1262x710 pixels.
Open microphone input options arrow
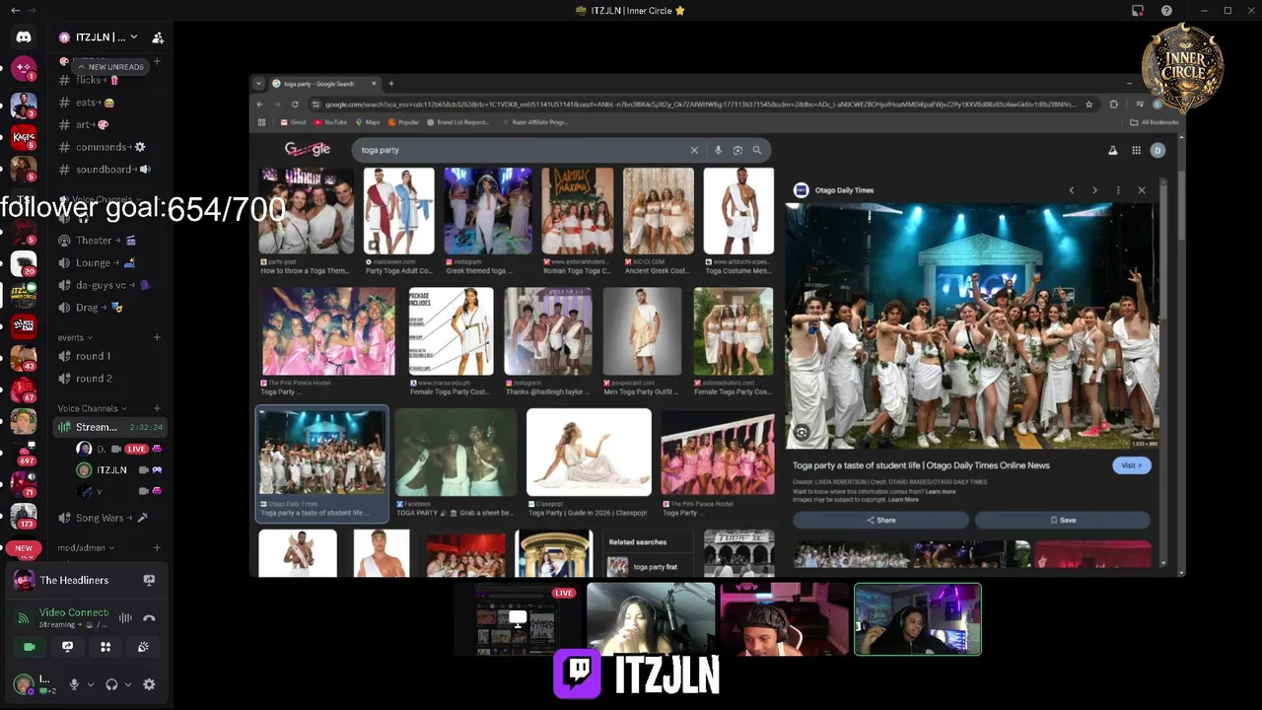90,684
